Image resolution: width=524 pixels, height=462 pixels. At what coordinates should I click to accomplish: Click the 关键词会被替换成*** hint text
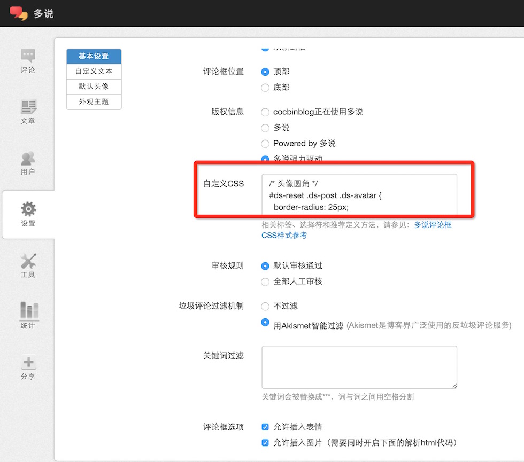337,397
